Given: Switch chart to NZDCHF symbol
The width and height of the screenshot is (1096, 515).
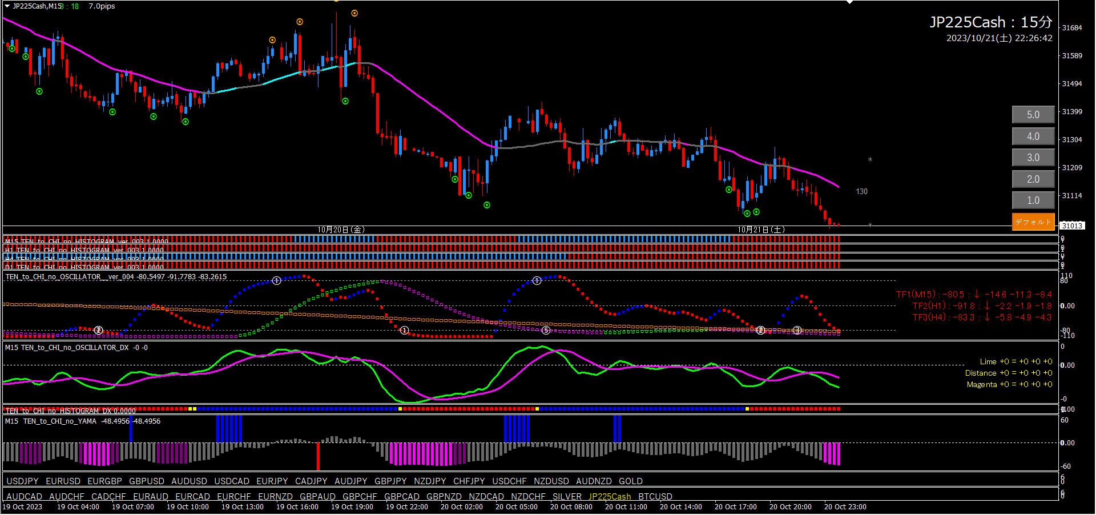Looking at the screenshot, I should tap(528, 497).
